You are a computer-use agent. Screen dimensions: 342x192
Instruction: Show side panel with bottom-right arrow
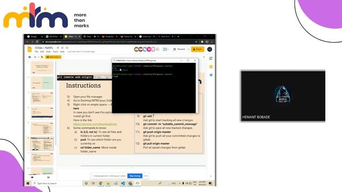click(x=211, y=176)
